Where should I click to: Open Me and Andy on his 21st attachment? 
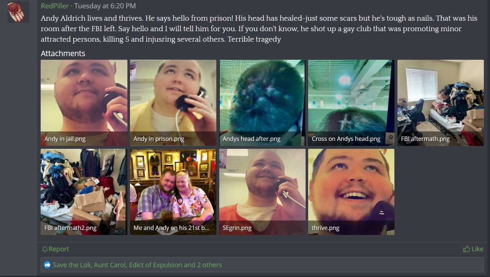point(173,192)
